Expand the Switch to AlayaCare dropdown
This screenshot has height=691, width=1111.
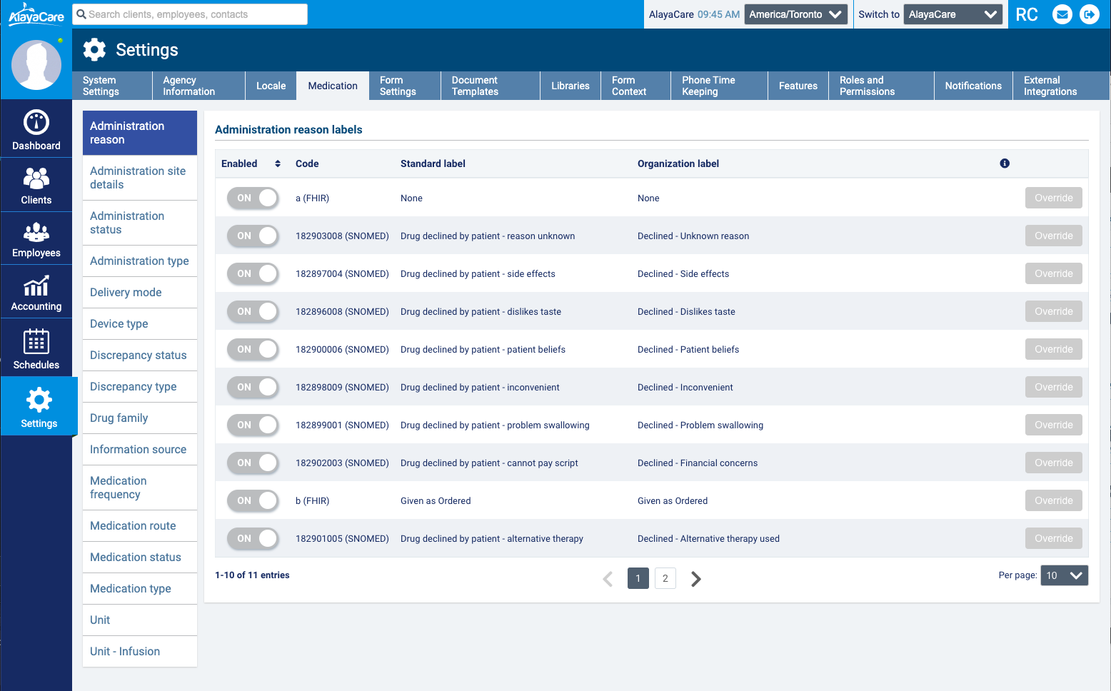[952, 14]
